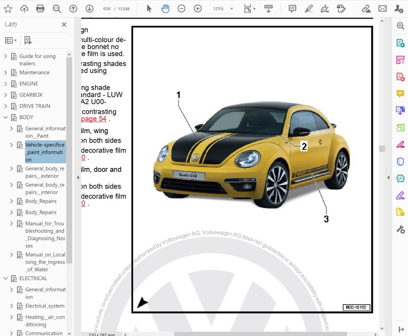Open the find text magnifier tool

click(x=57, y=9)
